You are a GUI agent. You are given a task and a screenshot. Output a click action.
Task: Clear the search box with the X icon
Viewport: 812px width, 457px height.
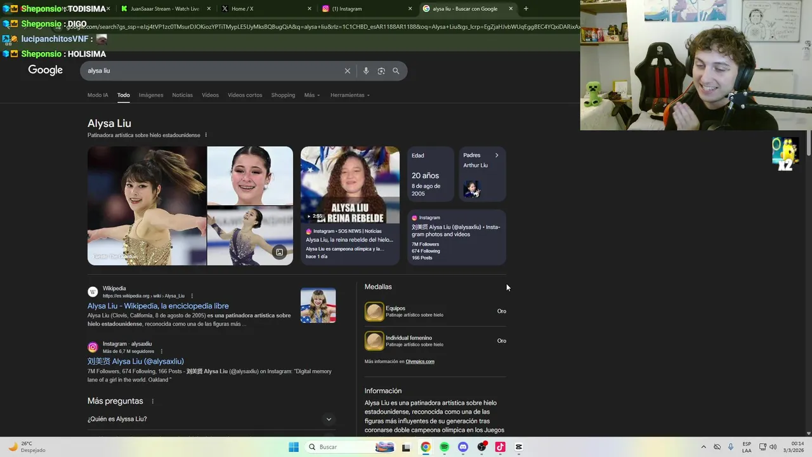[347, 71]
